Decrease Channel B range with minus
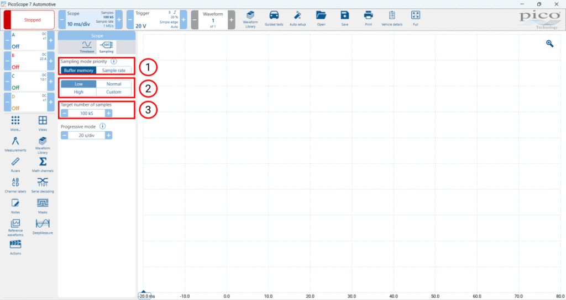The width and height of the screenshot is (566, 300). click(x=7, y=61)
